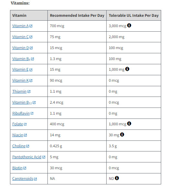The width and height of the screenshot is (187, 186).
Task: Follow the Choline link
Action: (19, 146)
